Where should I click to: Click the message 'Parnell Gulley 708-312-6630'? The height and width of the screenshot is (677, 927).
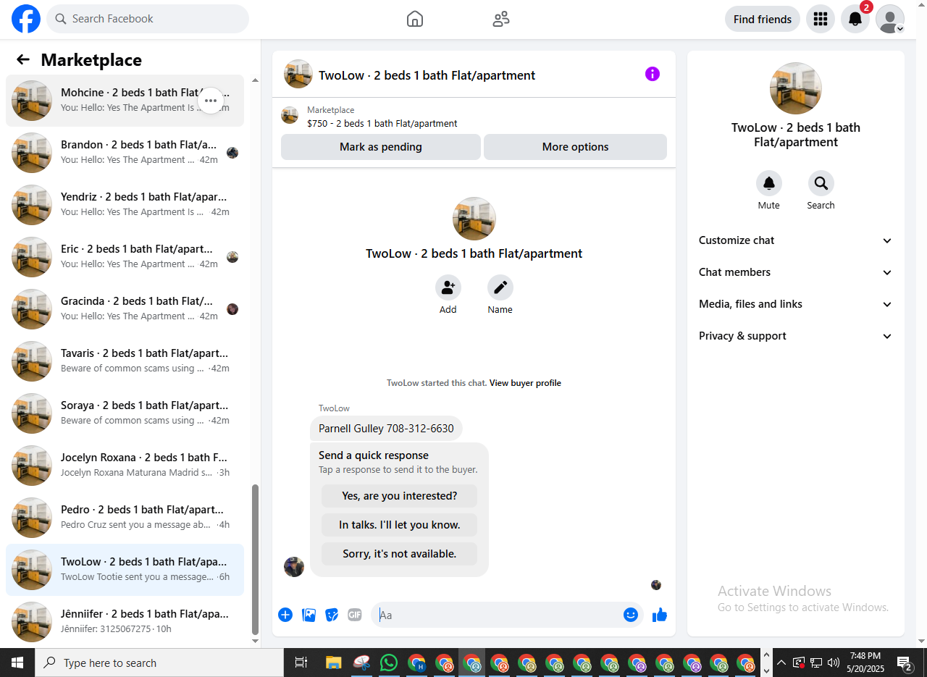[x=386, y=429]
